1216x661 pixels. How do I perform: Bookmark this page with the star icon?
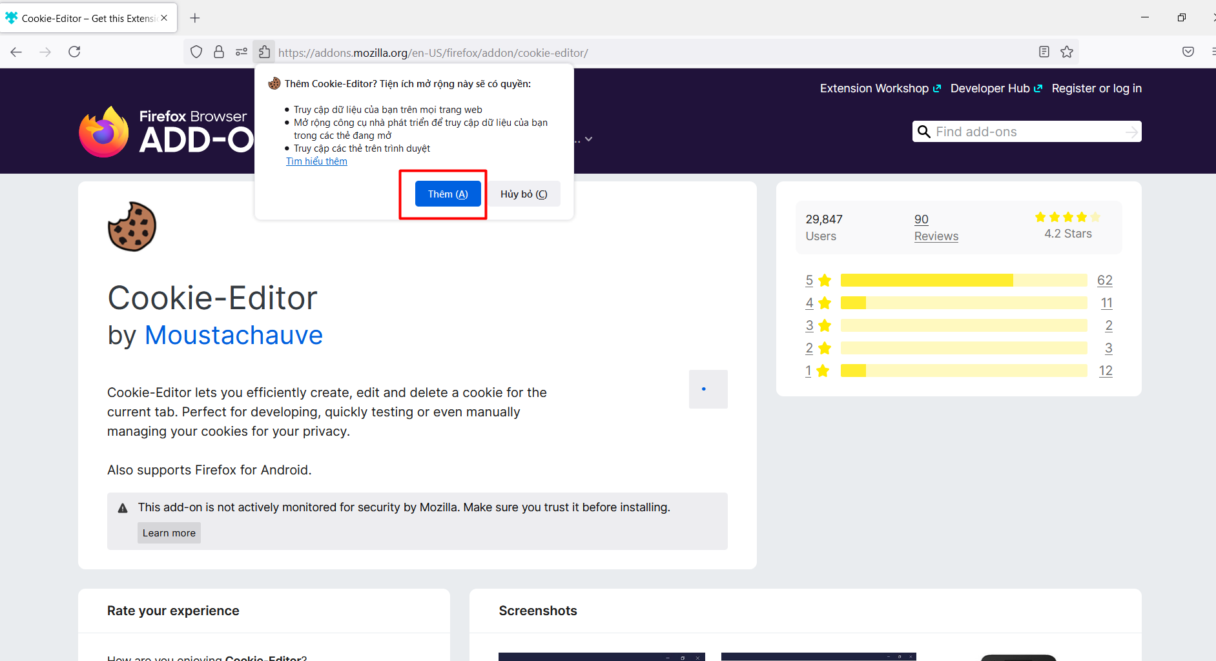pos(1067,52)
